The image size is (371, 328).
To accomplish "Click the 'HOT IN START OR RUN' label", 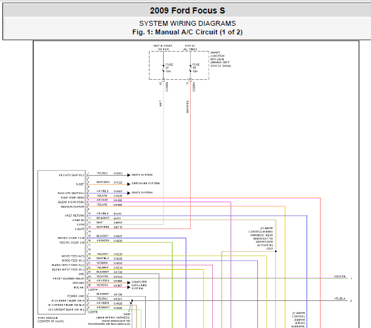I will 163,47.
